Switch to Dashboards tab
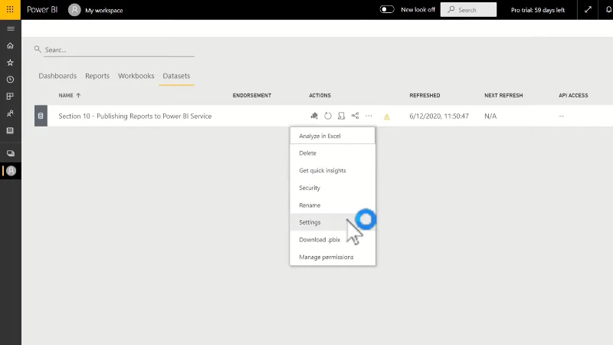This screenshot has width=613, height=345. (x=57, y=76)
